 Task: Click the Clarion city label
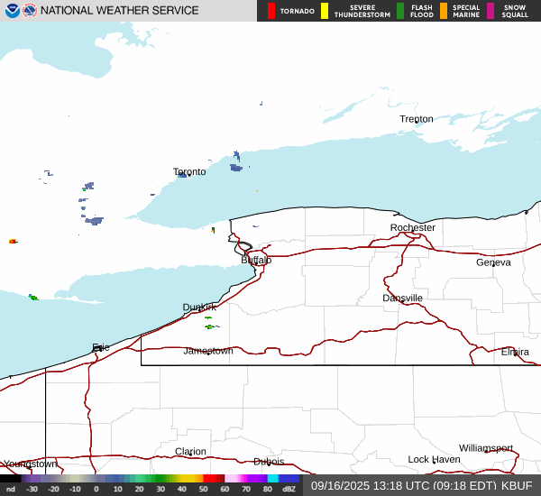pyautogui.click(x=190, y=451)
